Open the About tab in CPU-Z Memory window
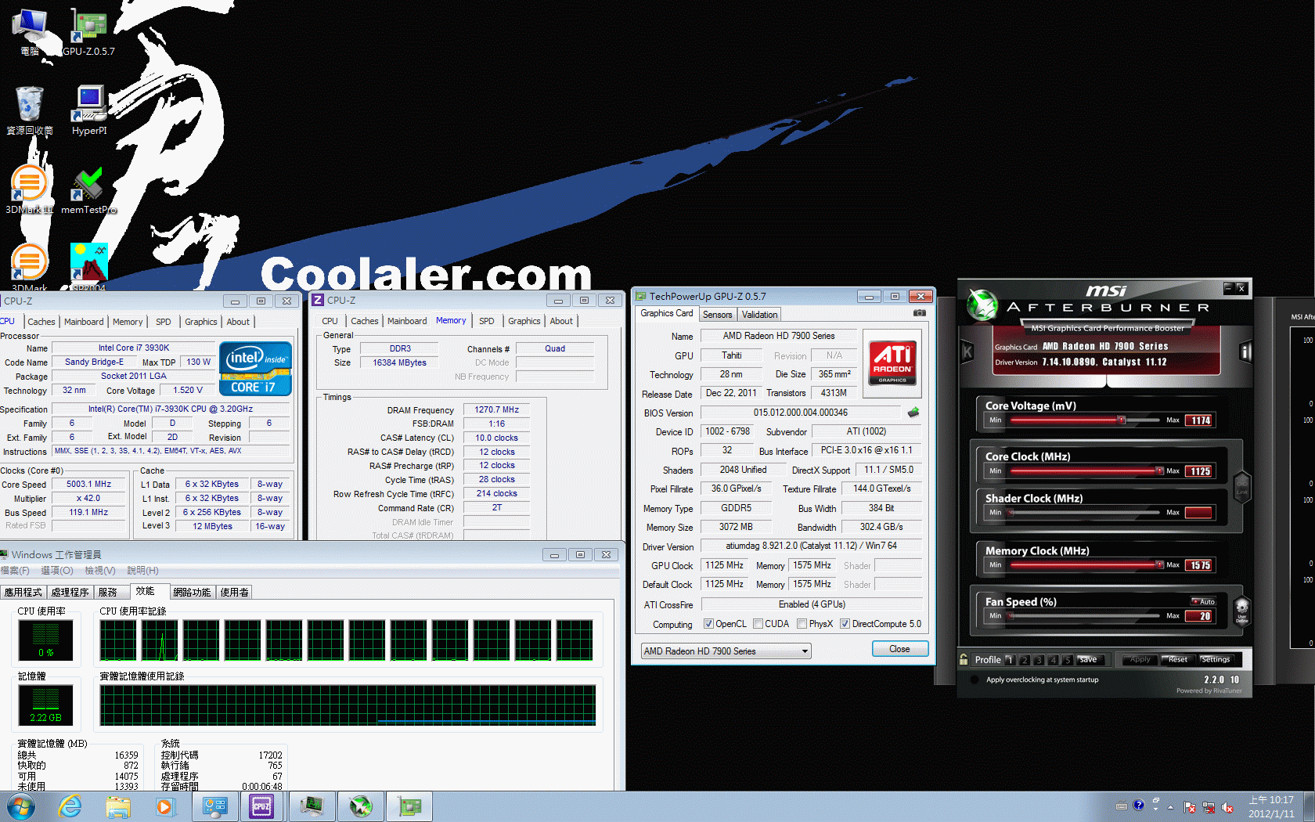The width and height of the screenshot is (1315, 822). [x=560, y=321]
